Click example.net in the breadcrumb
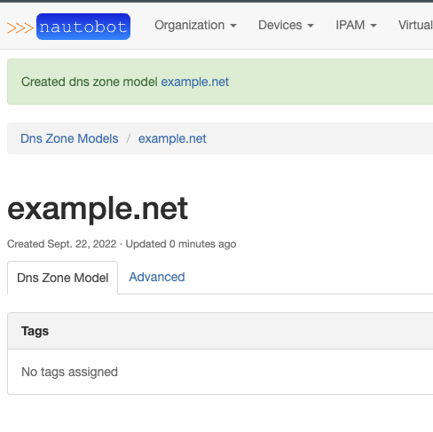The height and width of the screenshot is (432, 433). tap(172, 138)
